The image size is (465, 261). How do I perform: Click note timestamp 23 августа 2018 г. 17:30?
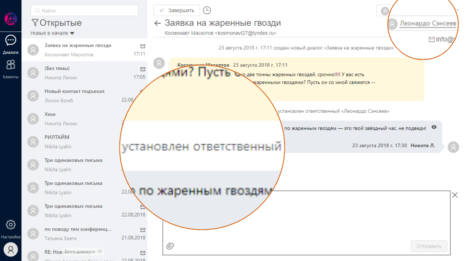coord(380,145)
